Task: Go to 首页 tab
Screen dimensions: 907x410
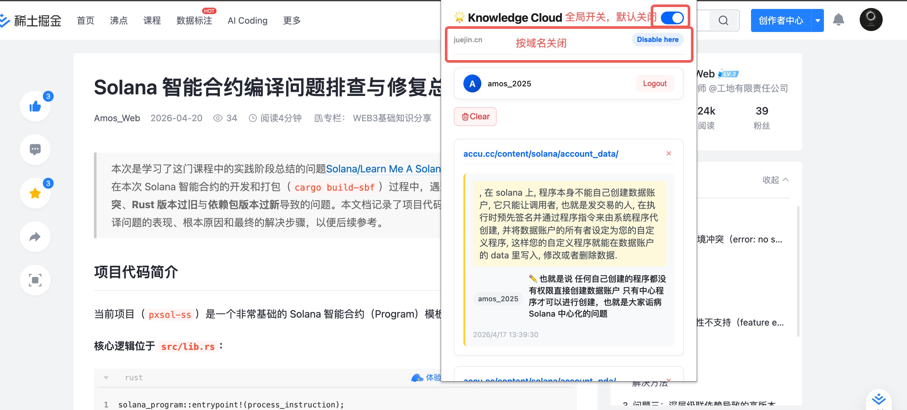Action: click(86, 20)
